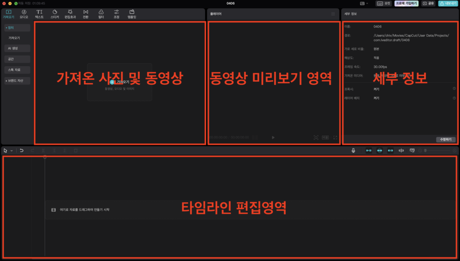
Task: Open the 전환 (Transition) panel icon
Action: (85, 13)
